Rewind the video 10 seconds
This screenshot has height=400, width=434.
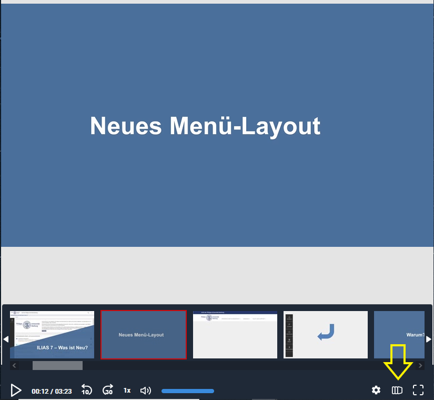point(86,390)
